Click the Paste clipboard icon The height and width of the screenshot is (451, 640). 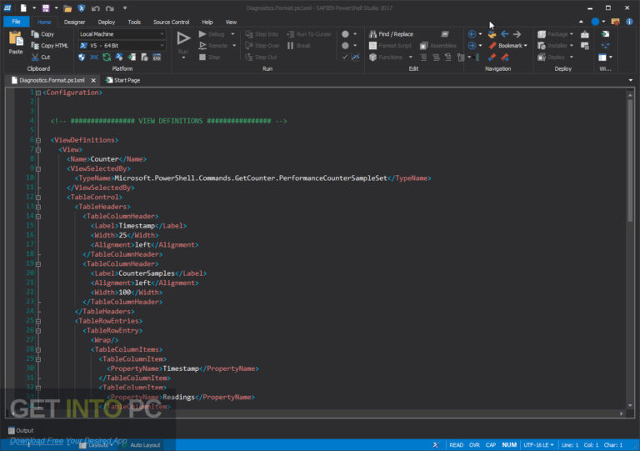coord(16,39)
